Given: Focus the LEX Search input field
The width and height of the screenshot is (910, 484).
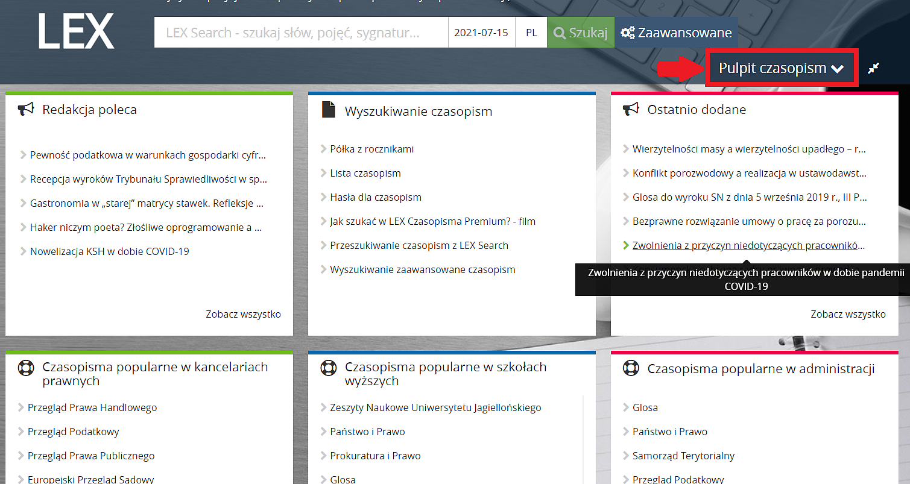Looking at the screenshot, I should [301, 33].
